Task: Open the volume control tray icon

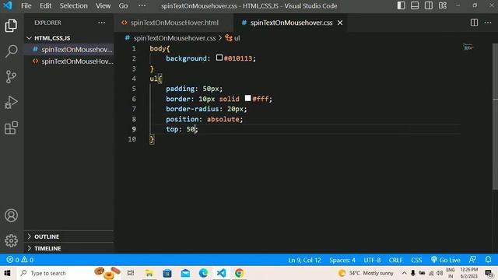Action: click(440, 273)
